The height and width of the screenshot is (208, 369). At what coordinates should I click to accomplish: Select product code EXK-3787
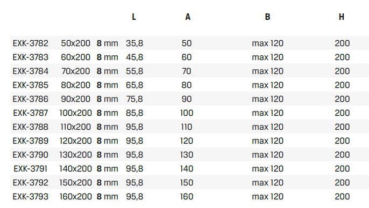(30, 113)
